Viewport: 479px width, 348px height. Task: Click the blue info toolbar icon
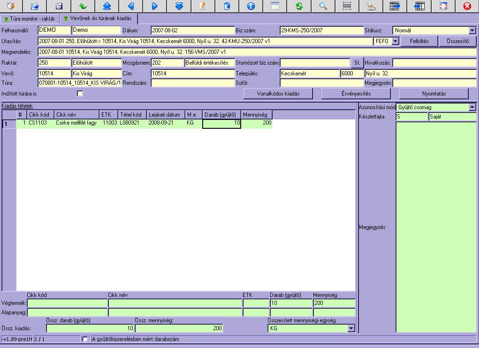[251, 6]
